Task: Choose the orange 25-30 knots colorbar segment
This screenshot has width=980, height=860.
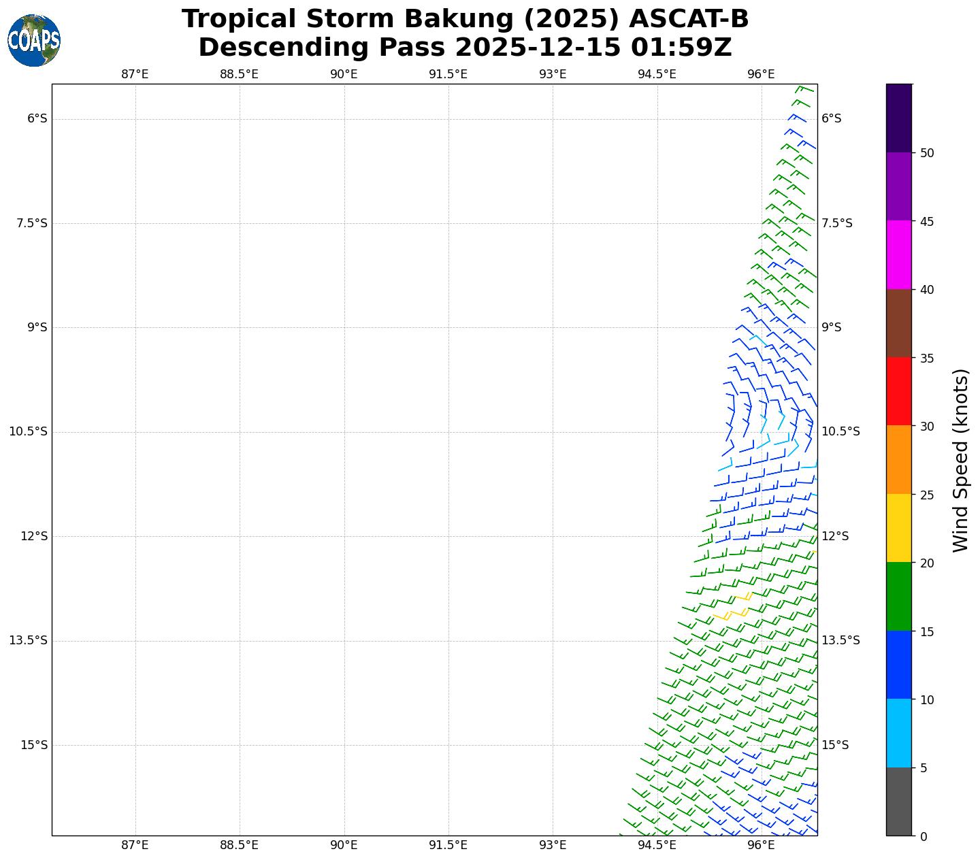Action: [898, 459]
